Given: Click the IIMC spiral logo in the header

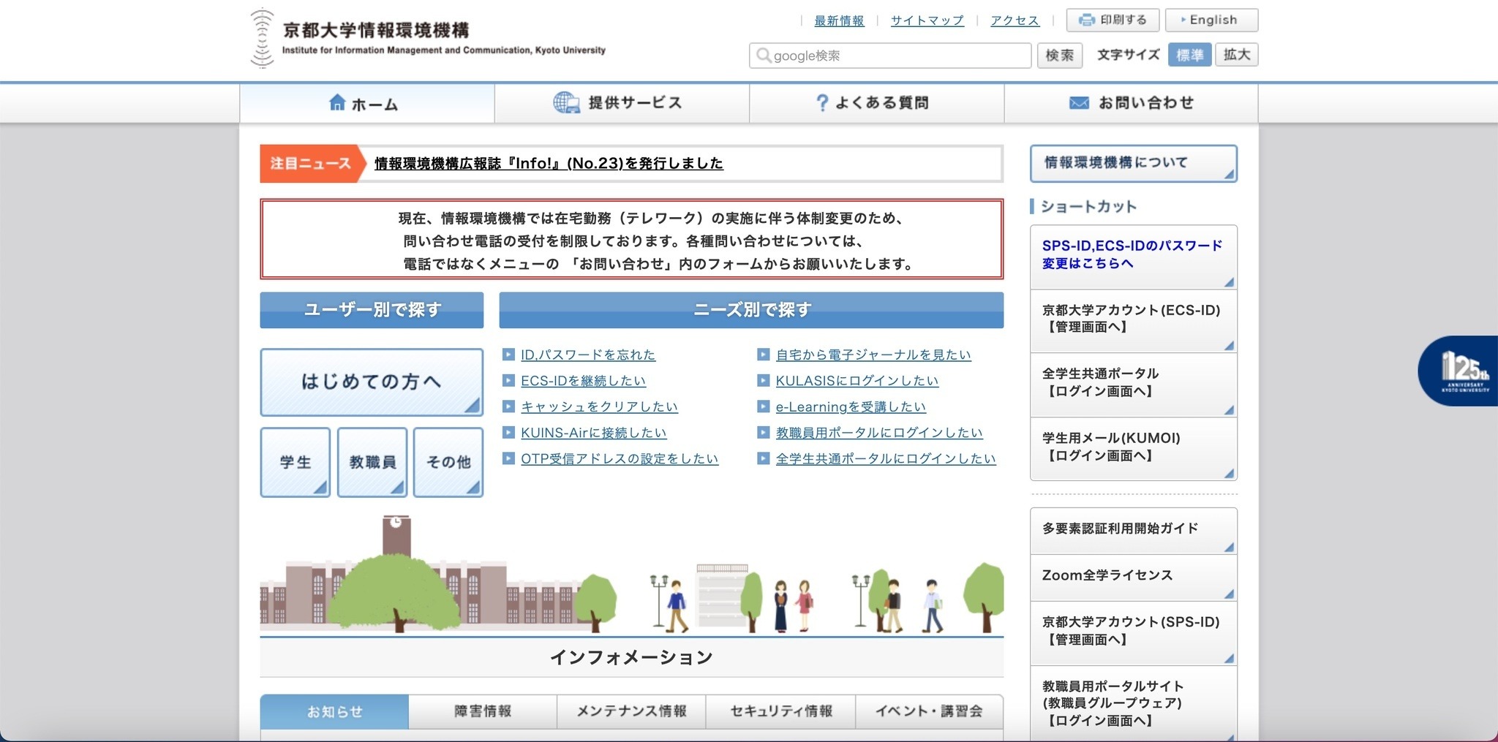Looking at the screenshot, I should point(260,38).
